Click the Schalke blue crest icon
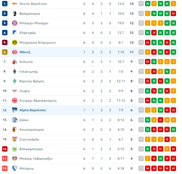 [x=15, y=120]
